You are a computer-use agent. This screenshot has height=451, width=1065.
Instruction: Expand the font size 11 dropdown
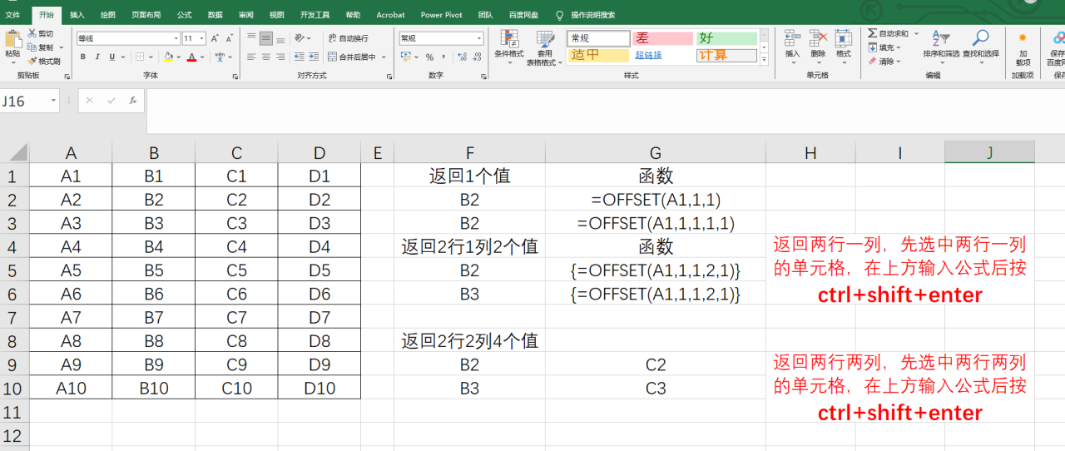click(202, 38)
